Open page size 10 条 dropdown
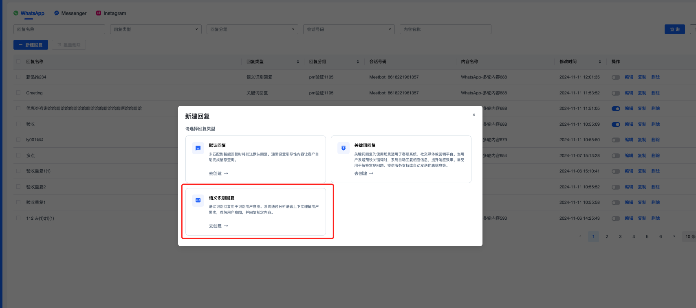Viewport: 696px width, 308px height. [x=689, y=236]
